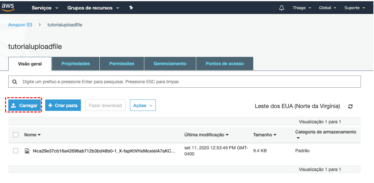Click the 'Visualização 1 para 1' pager text below the table
Image resolution: width=374 pixels, height=183 pixels.
tap(320, 169)
